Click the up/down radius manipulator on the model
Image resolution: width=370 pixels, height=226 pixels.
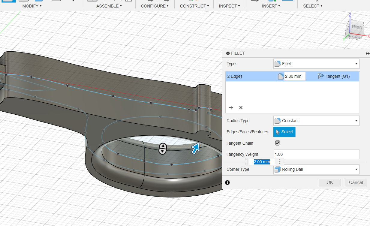(x=162, y=149)
